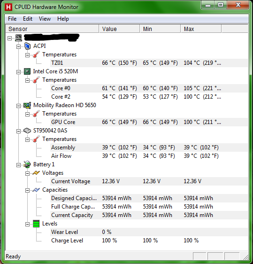Viewport: 253px width, 264px height.
Task: Click thermometer icon under ACPI Temperatures
Action: (x=36, y=54)
